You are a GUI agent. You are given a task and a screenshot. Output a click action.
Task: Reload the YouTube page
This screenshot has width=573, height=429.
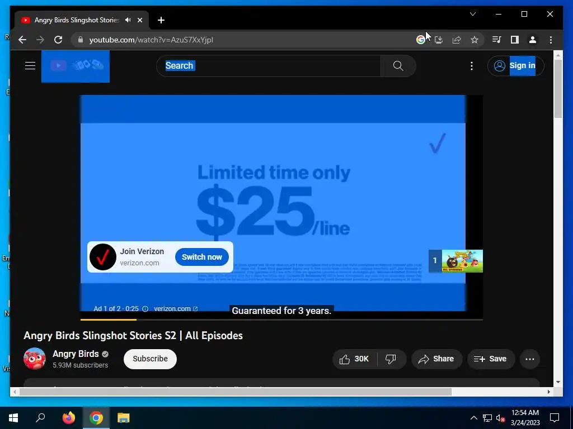tap(58, 40)
